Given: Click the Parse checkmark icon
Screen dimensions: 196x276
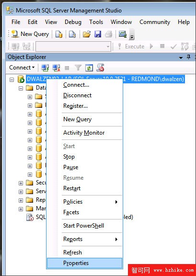Looking at the screenshot, I should (173, 46).
